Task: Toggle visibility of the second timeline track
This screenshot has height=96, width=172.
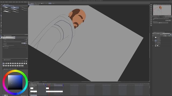Action: [30, 90]
